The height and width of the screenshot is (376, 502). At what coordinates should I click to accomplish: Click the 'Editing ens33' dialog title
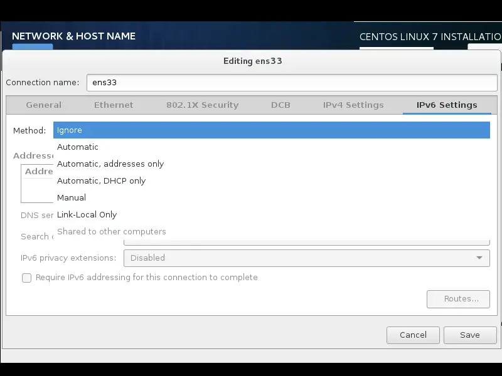(x=253, y=61)
